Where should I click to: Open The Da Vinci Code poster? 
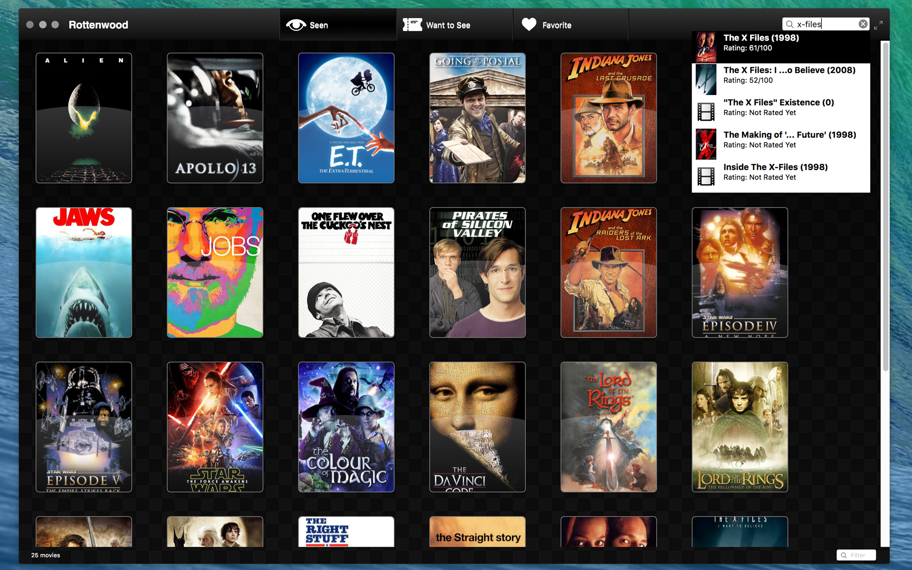pyautogui.click(x=477, y=427)
